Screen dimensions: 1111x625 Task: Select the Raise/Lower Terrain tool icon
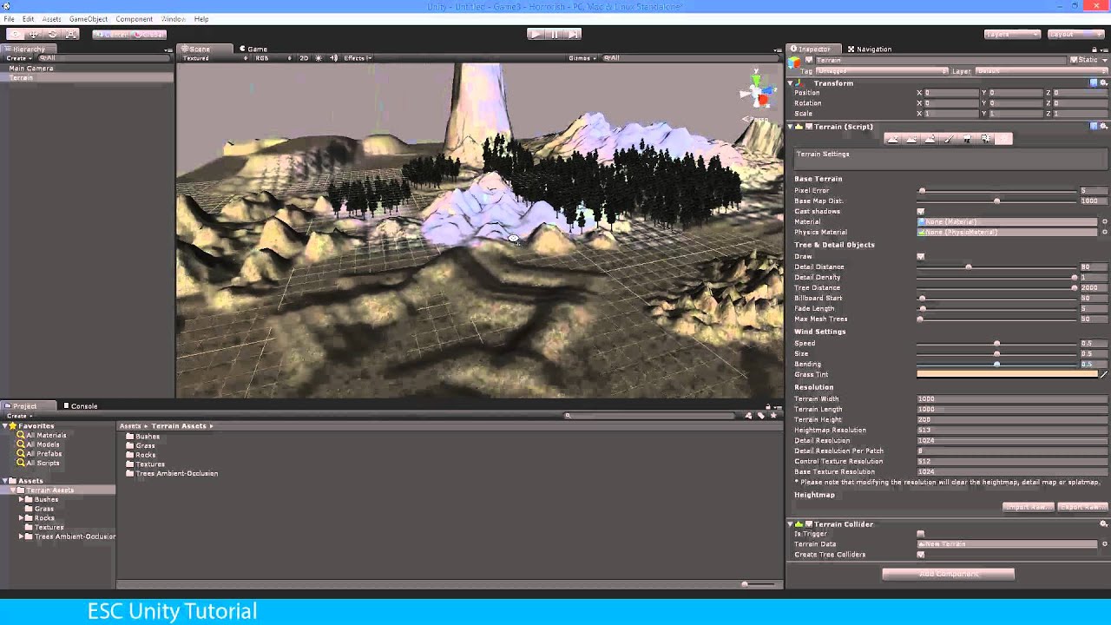892,139
